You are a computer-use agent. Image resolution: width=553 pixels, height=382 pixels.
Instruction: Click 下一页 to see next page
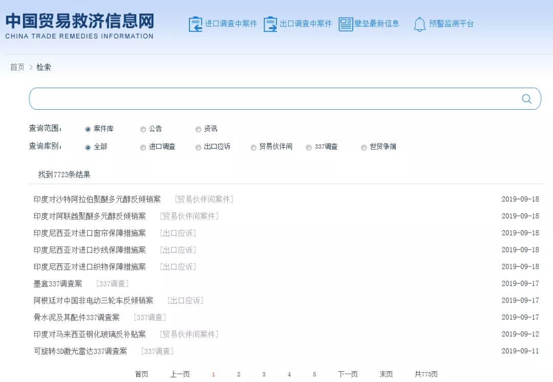[348, 374]
